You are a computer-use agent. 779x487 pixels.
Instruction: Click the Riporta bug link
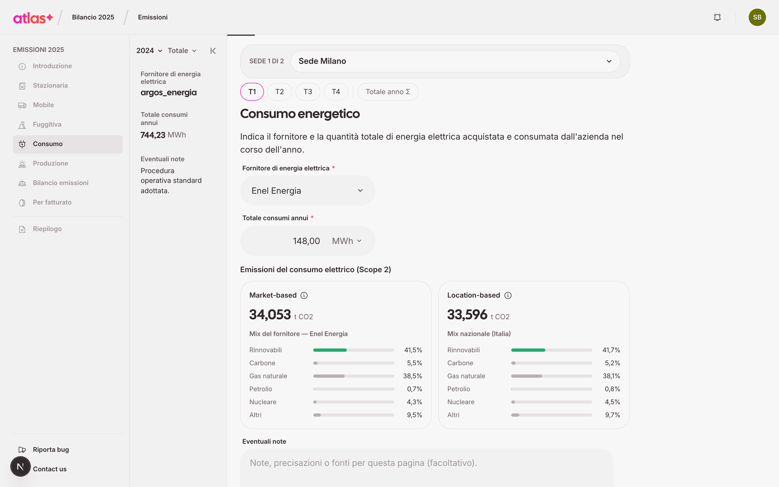coord(51,450)
